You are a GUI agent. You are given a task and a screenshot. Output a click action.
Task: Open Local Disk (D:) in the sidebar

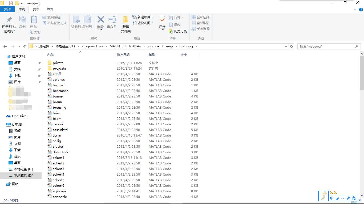[x=21, y=176]
